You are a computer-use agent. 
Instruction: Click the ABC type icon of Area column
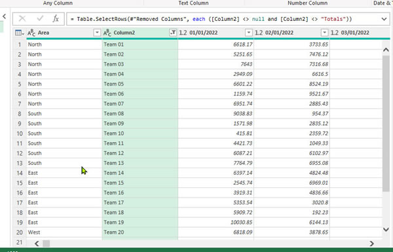click(31, 33)
